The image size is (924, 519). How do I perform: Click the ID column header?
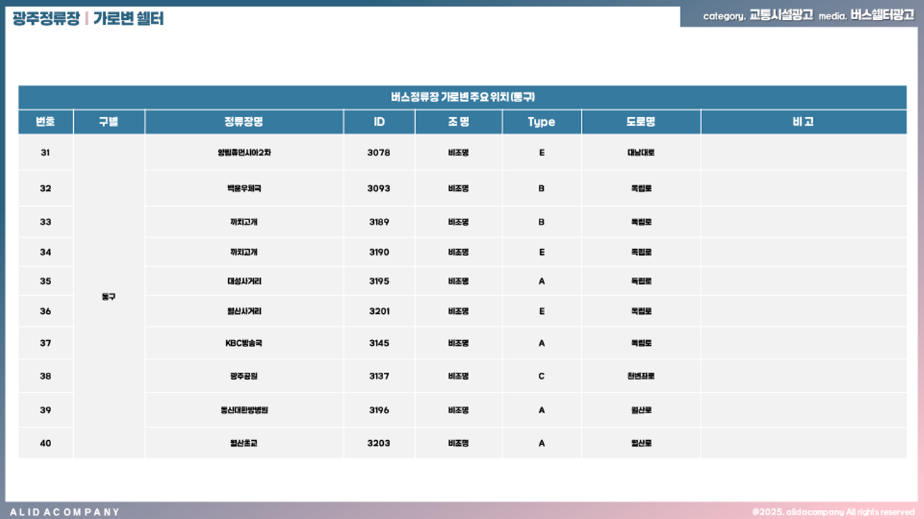click(379, 122)
